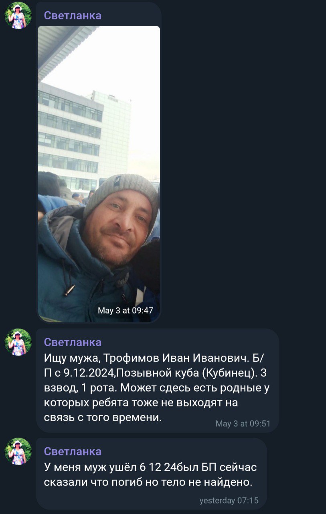Open photo of man in gray beanie
The image size is (326, 514).
pos(99,174)
